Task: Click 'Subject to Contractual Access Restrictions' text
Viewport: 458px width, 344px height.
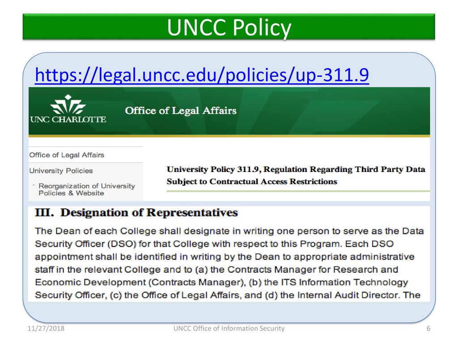Action: pyautogui.click(x=252, y=181)
